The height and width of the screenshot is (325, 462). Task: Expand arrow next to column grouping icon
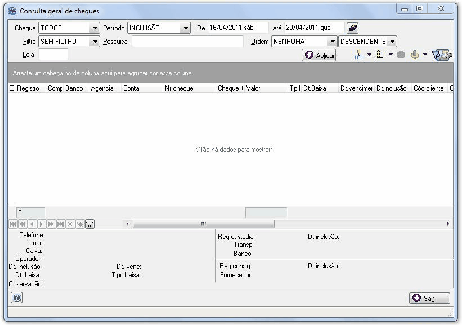click(369, 55)
